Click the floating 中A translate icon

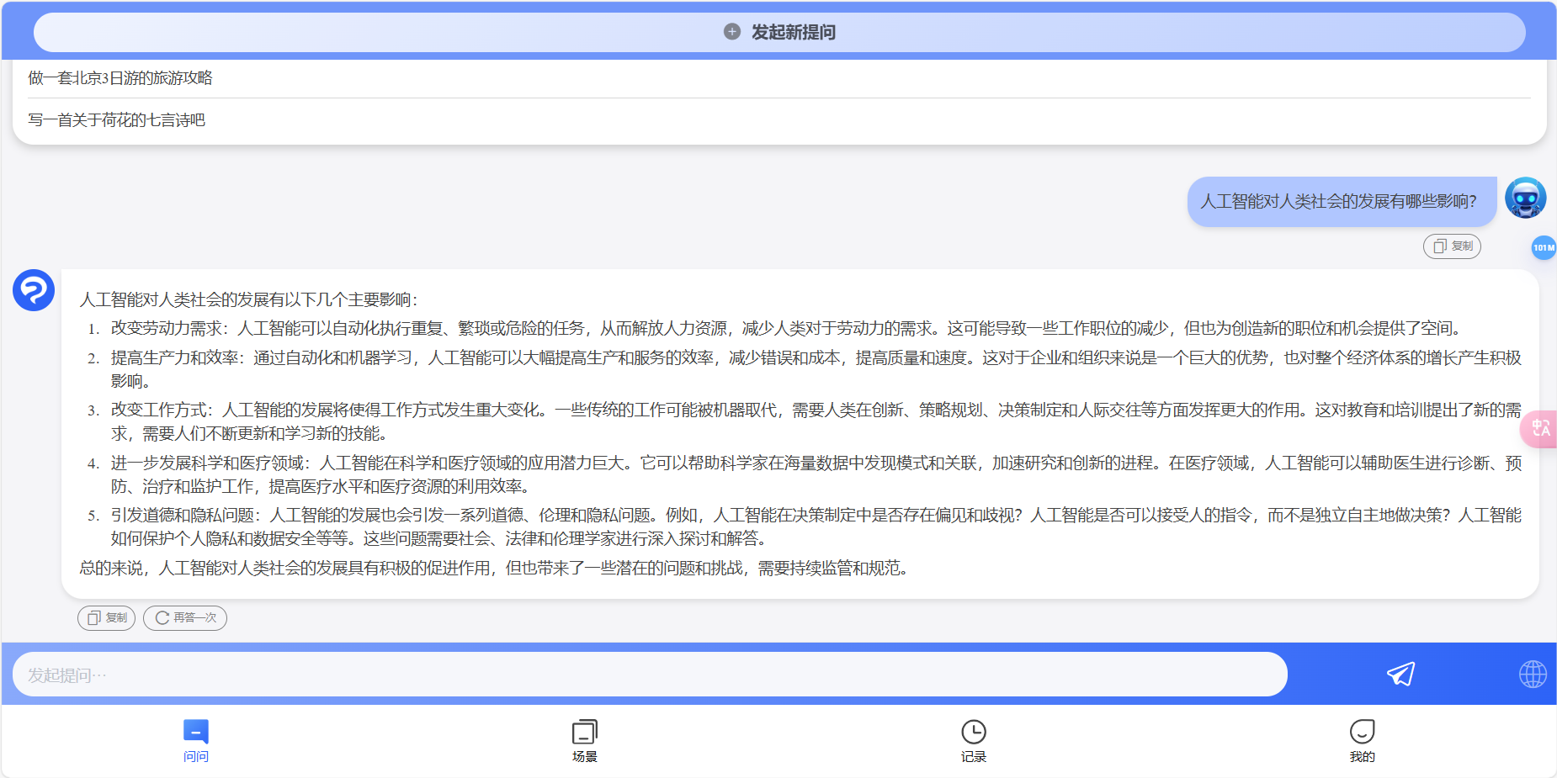(x=1541, y=429)
